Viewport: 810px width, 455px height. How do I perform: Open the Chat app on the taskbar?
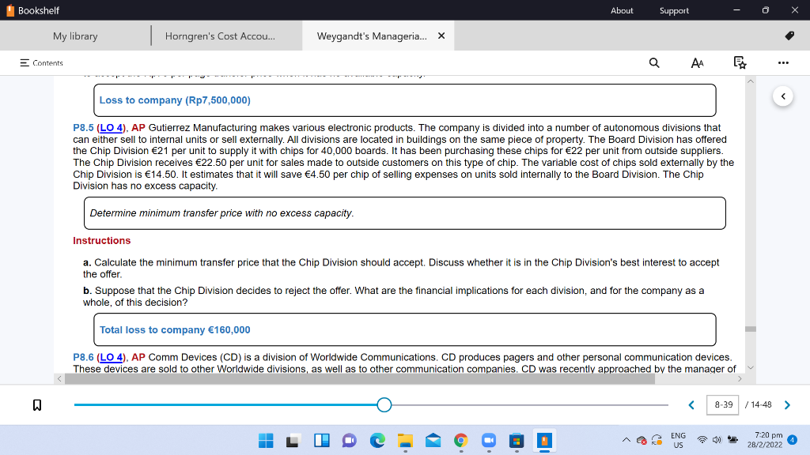(x=349, y=440)
